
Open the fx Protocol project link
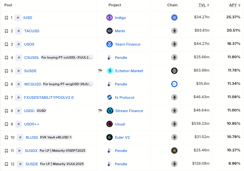pyautogui.click(x=124, y=98)
